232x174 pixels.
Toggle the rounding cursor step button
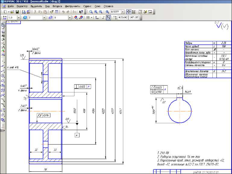108,17
